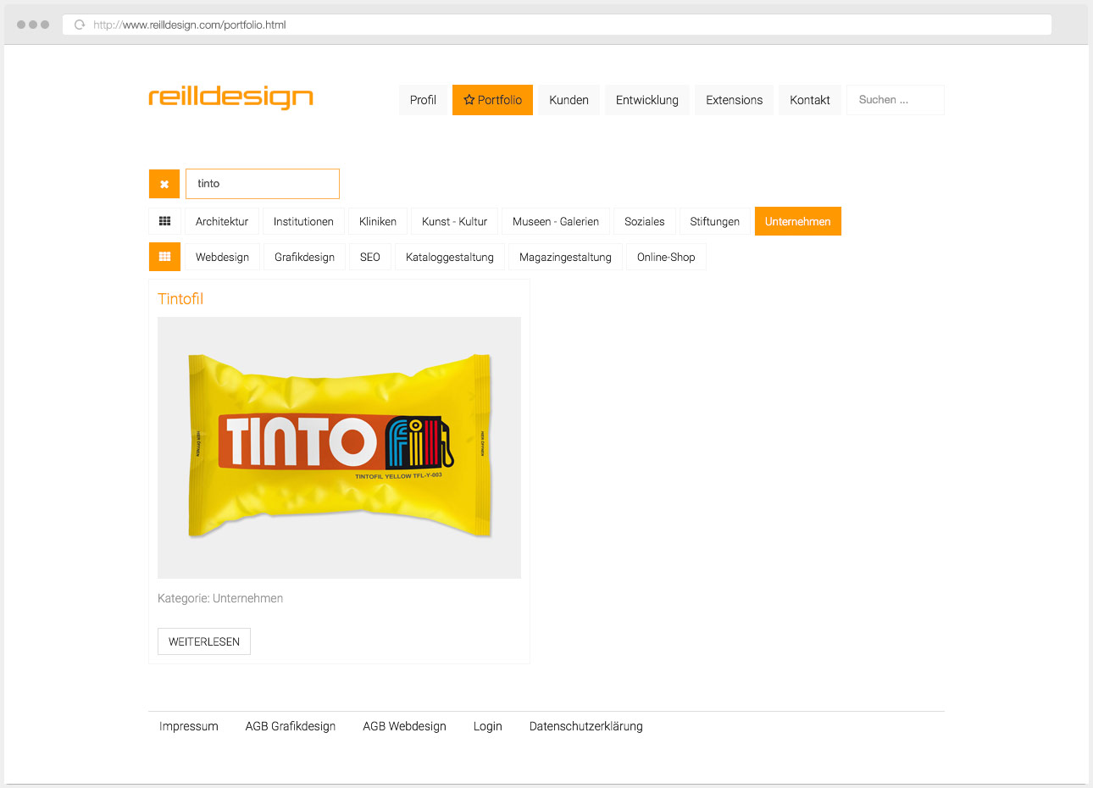Filter by Museen - Galerien

point(556,221)
